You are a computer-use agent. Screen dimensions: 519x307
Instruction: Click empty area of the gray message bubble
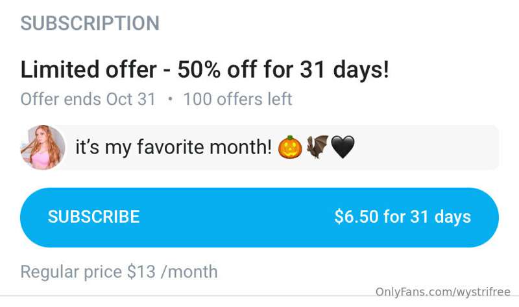point(427,148)
